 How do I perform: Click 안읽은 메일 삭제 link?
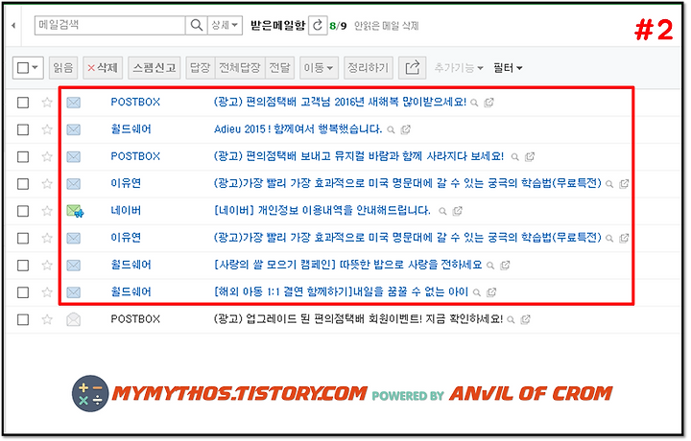[x=386, y=26]
